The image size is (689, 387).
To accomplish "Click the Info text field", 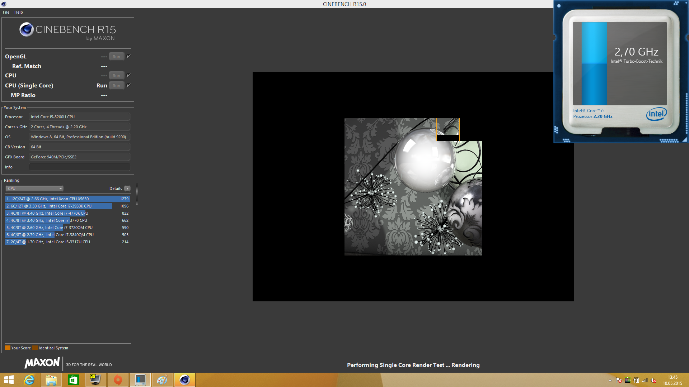I will click(79, 167).
